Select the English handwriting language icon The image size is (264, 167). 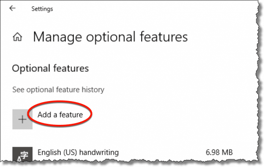coord(22,153)
